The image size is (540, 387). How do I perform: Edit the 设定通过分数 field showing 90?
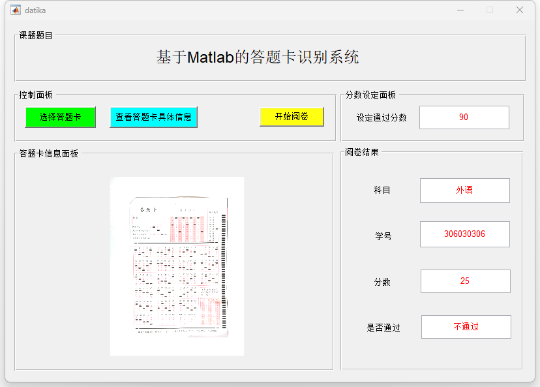pos(464,117)
